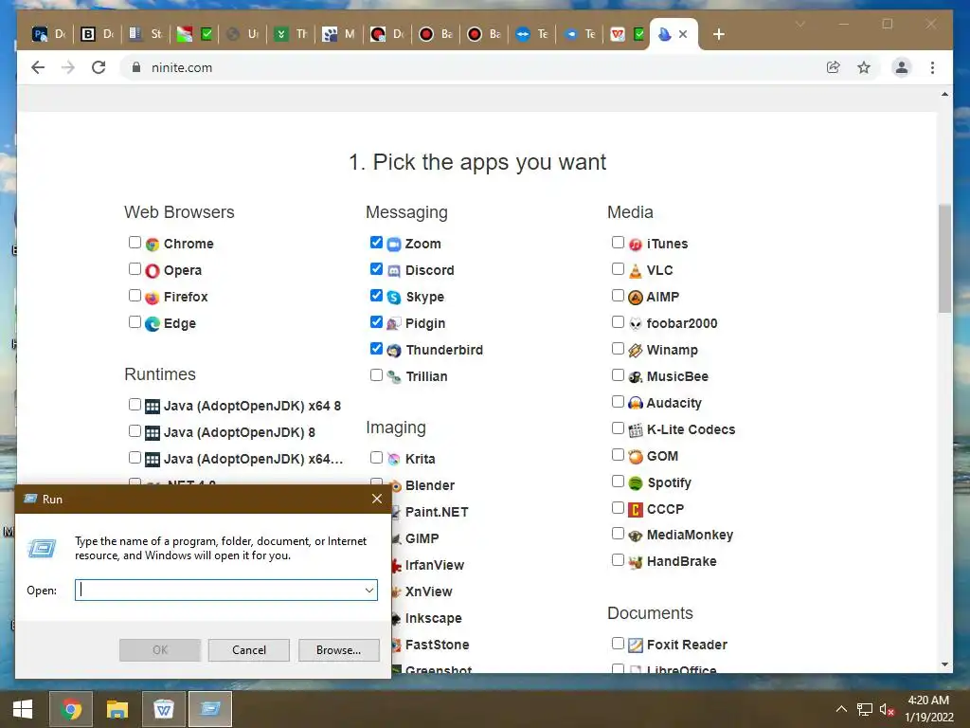
Task: Switch to the tab labeled St
Action: pos(145,34)
